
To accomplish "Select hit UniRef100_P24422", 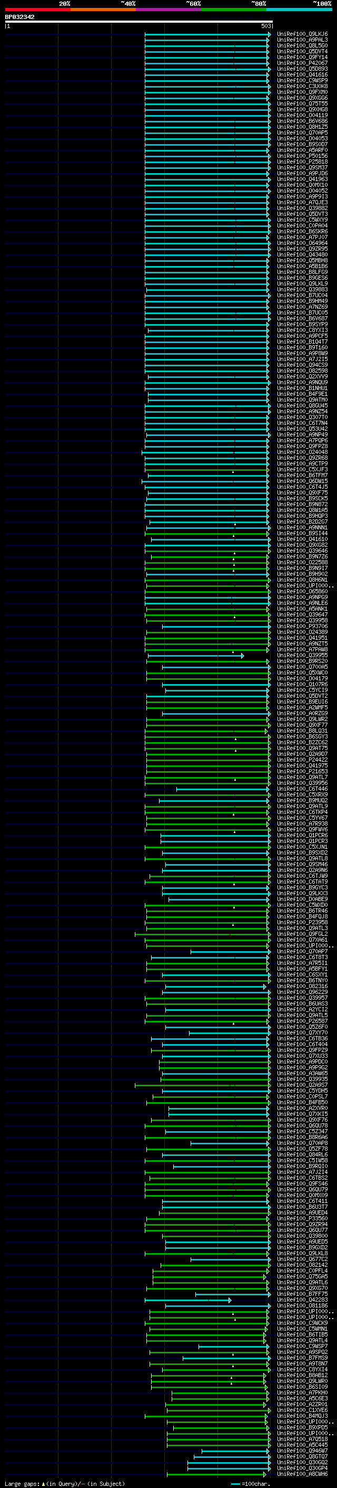I will pyautogui.click(x=302, y=760).
